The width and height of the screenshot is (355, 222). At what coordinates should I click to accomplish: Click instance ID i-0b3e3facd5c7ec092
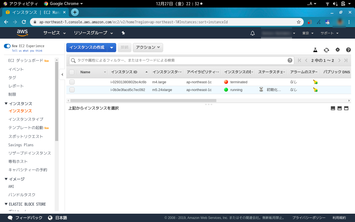coord(128,90)
